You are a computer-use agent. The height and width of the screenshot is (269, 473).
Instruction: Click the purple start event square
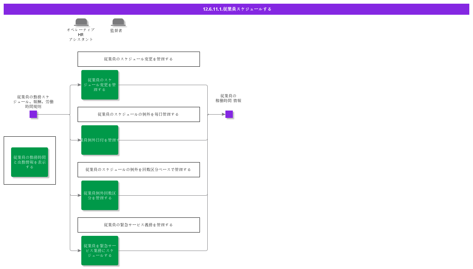click(x=34, y=115)
